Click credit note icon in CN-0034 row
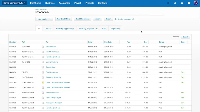 [43, 82]
